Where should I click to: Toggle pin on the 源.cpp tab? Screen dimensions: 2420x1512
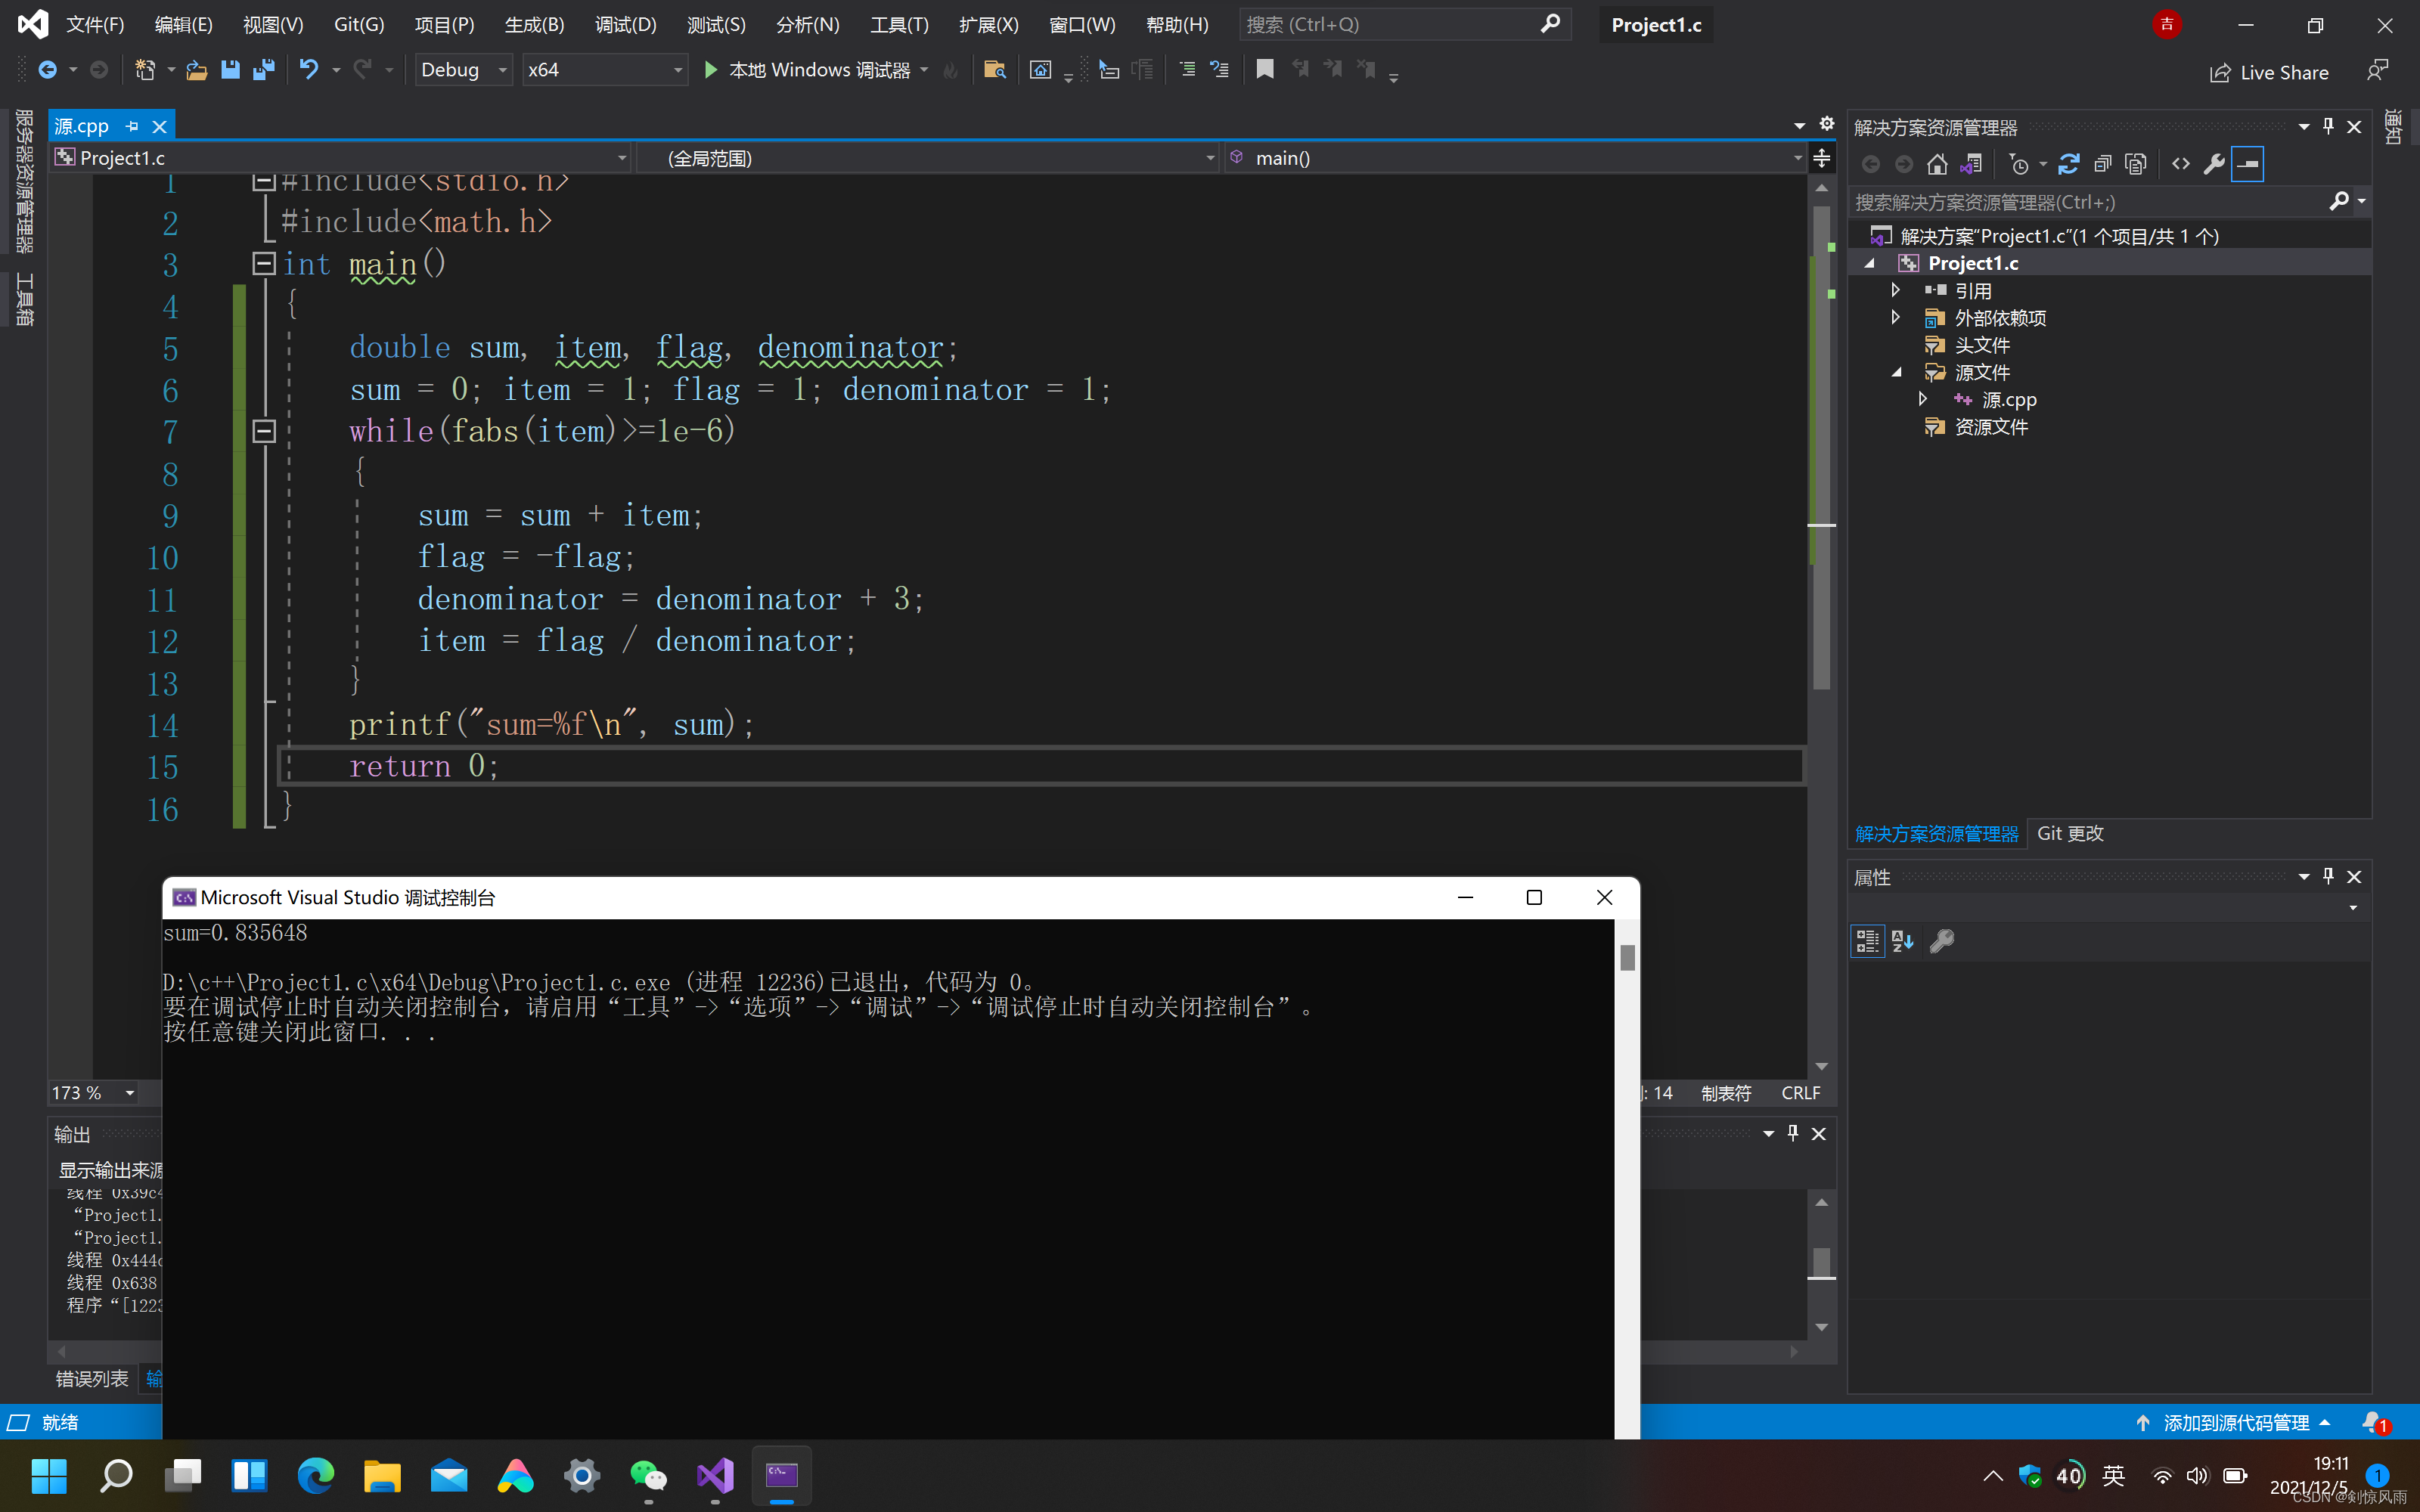tap(132, 126)
